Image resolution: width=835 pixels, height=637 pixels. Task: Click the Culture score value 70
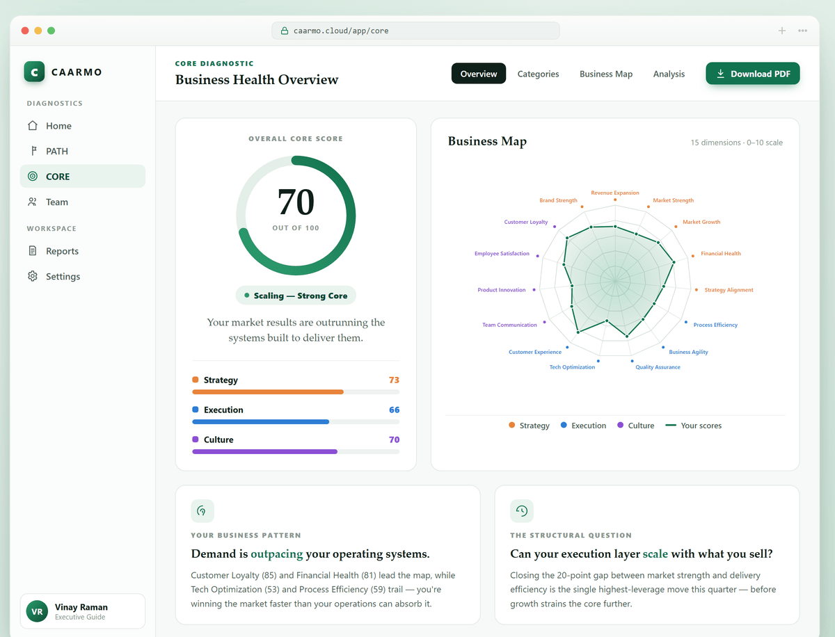tap(394, 440)
